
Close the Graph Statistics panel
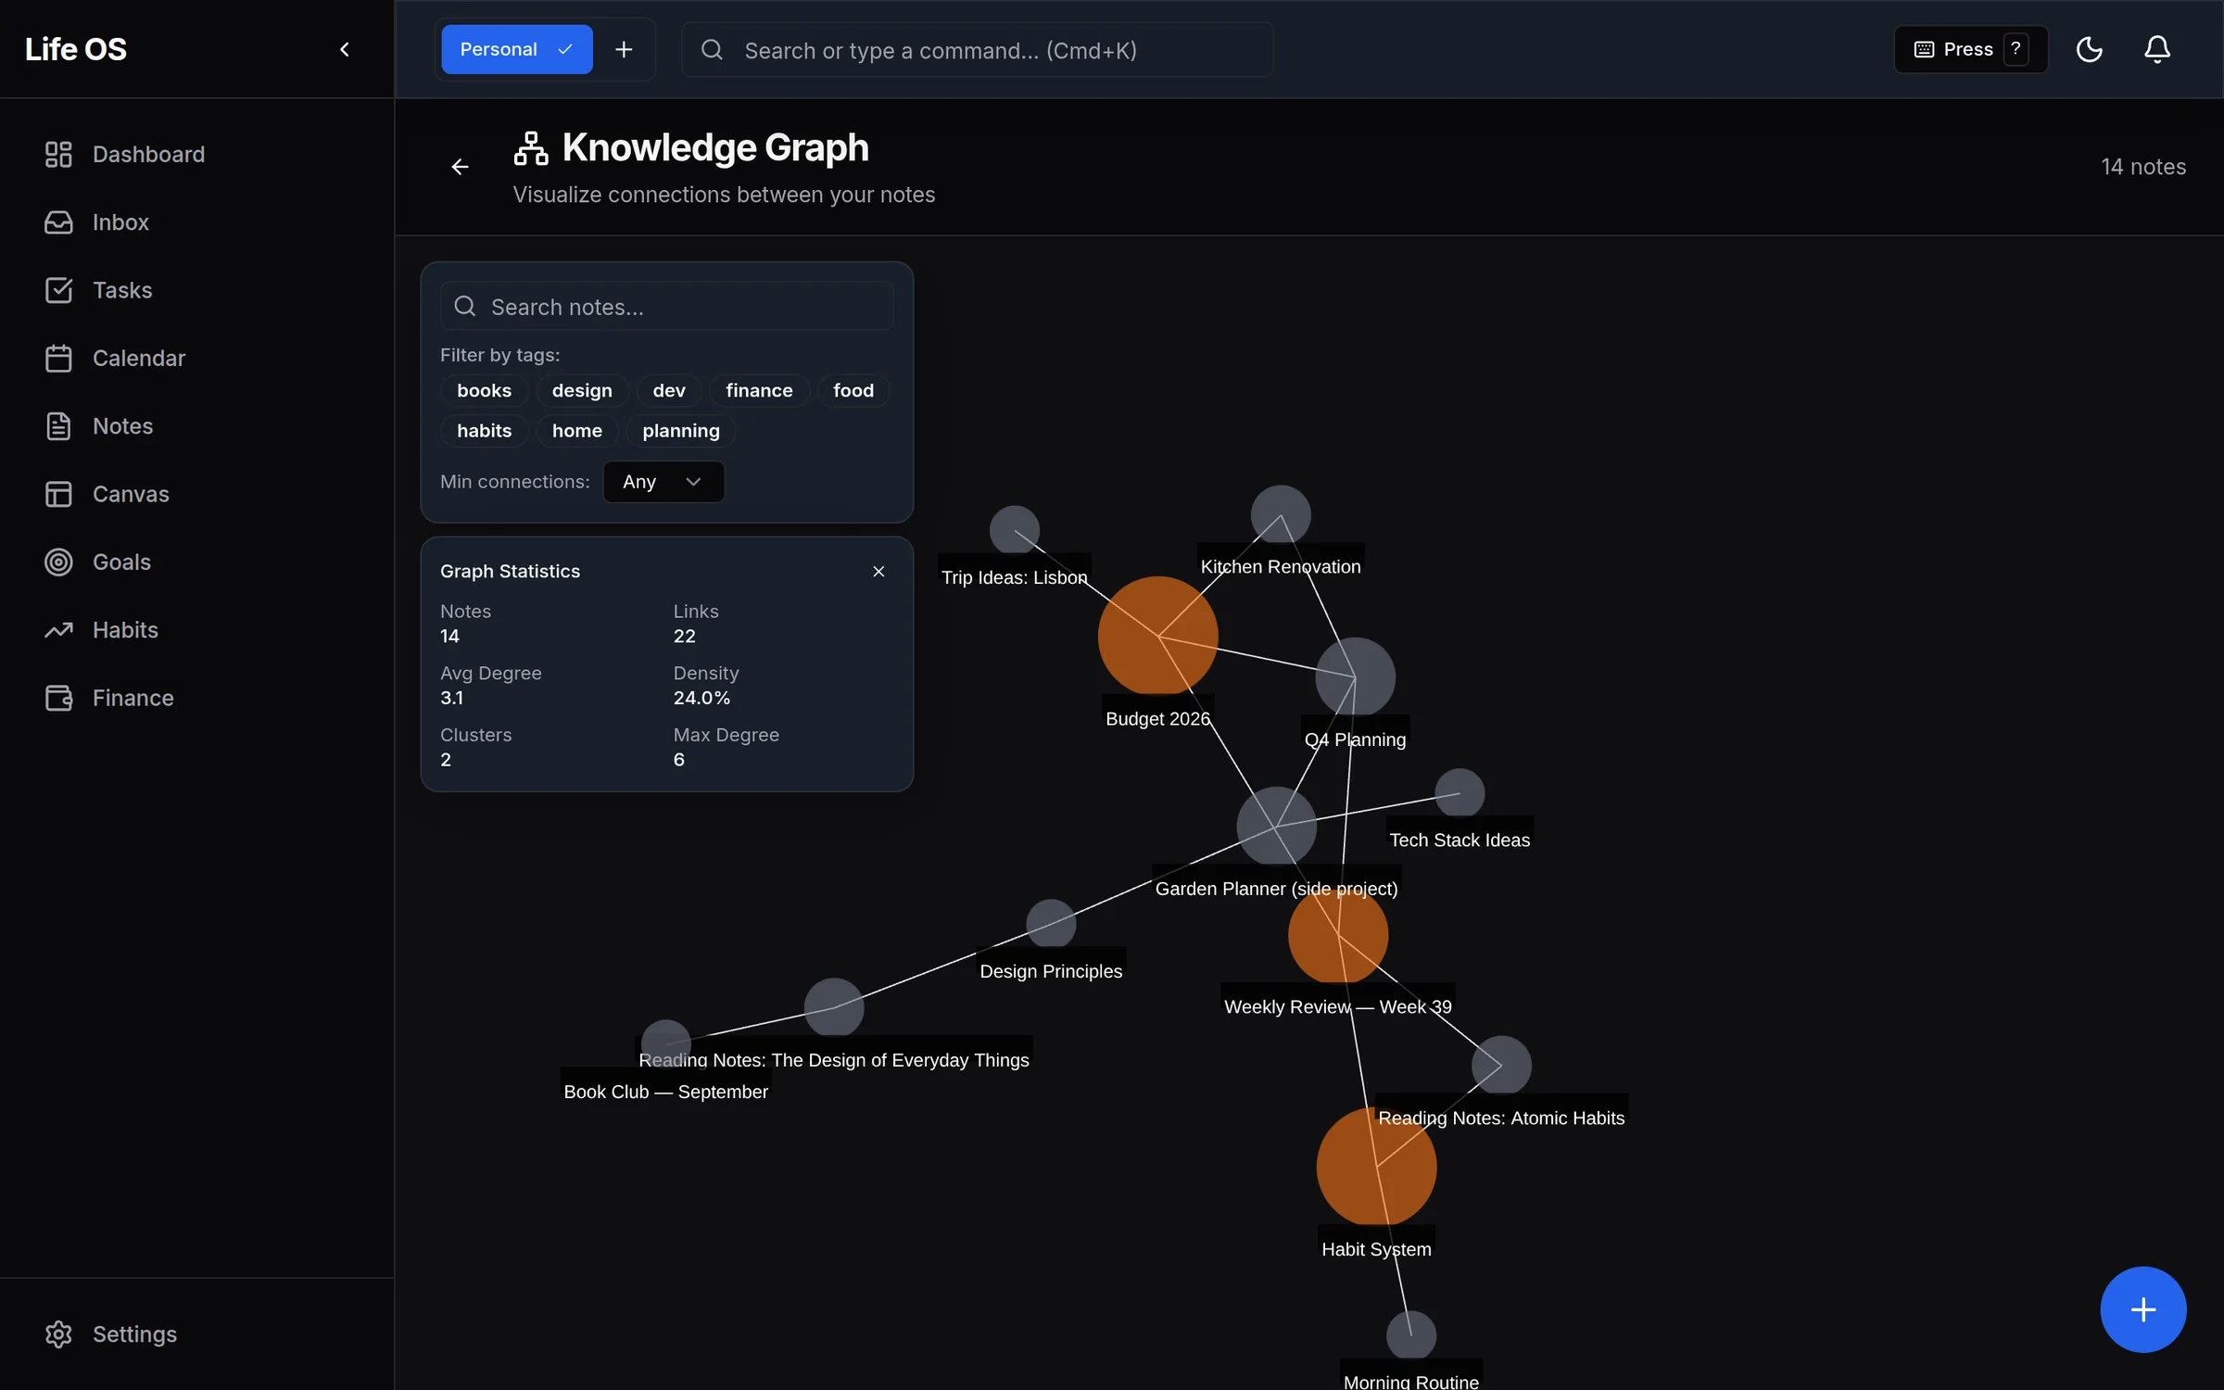(x=878, y=572)
